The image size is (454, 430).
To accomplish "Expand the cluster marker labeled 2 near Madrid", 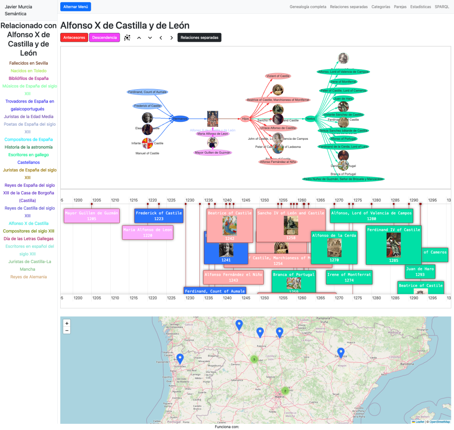I will click(x=285, y=391).
